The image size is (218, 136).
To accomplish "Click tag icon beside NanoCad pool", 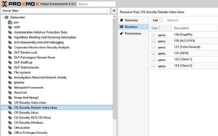I will 10,93.
